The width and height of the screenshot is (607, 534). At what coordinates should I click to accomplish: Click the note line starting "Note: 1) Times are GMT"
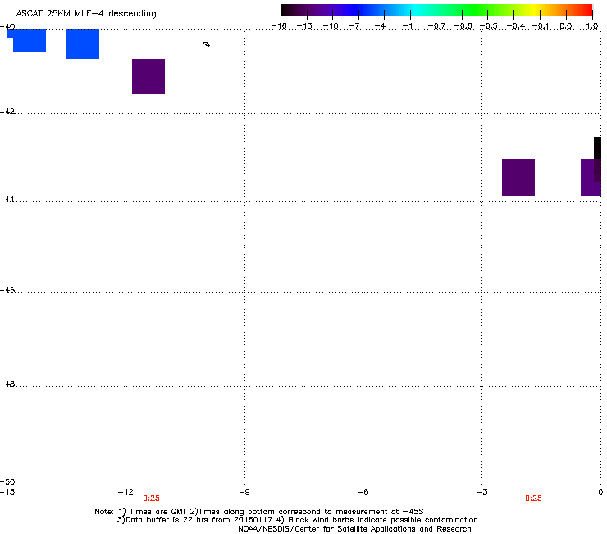click(259, 512)
